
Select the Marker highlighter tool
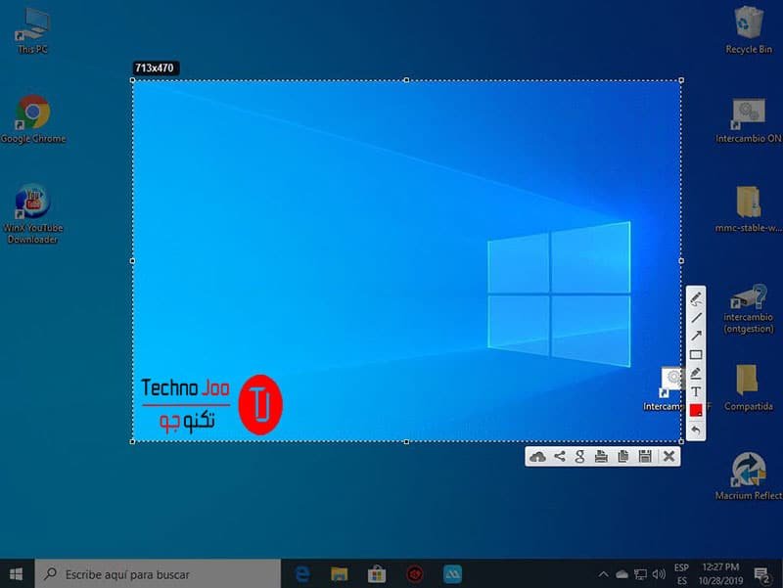696,373
